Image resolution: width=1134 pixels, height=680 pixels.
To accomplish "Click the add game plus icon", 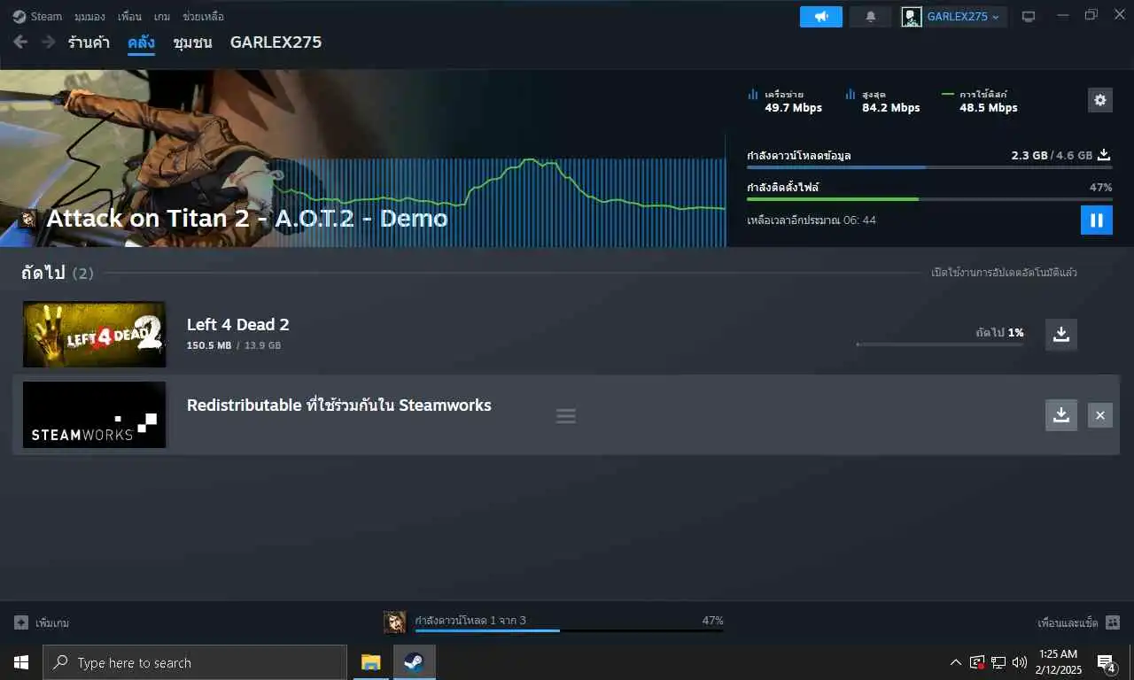I will tap(21, 622).
